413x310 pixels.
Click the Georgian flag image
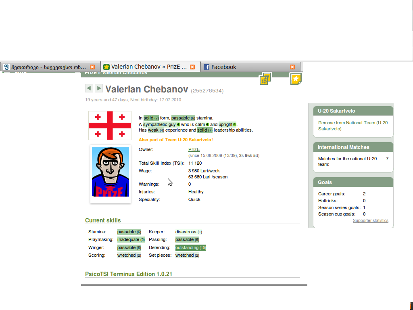pos(110,126)
